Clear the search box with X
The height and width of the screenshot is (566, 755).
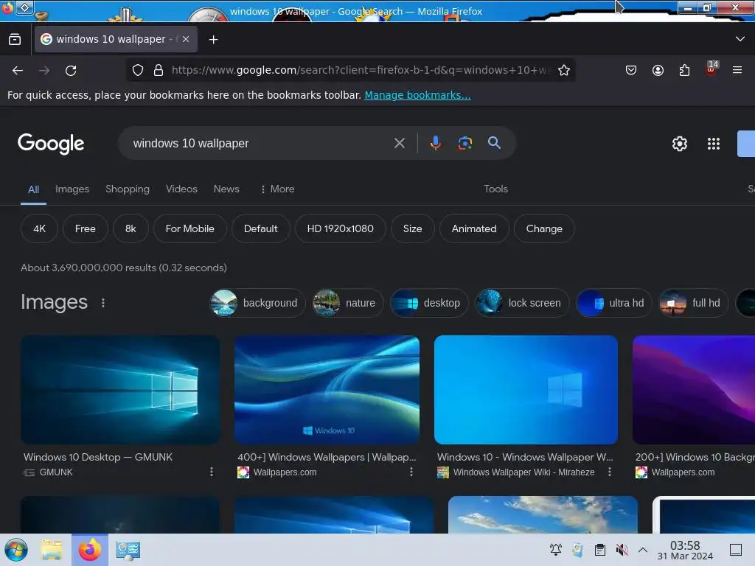pos(399,143)
